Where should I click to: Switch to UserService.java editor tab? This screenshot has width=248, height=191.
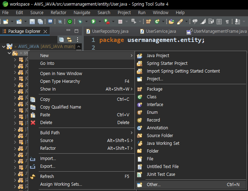point(158,31)
